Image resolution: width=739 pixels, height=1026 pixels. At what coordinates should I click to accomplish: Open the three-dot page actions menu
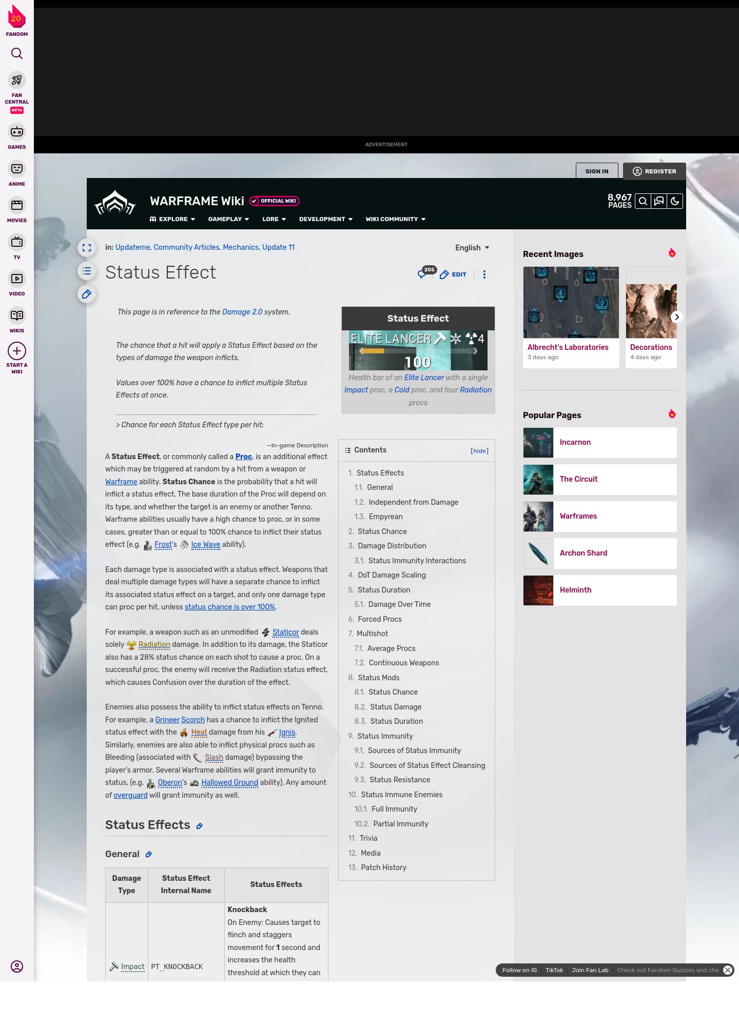484,274
